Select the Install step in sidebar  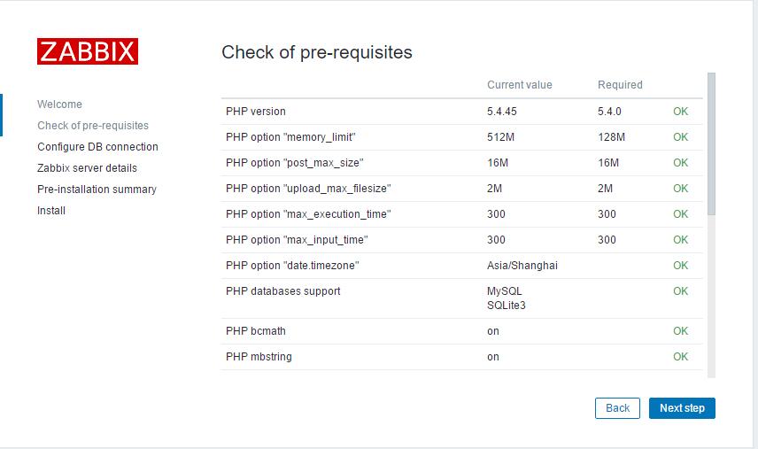51,211
